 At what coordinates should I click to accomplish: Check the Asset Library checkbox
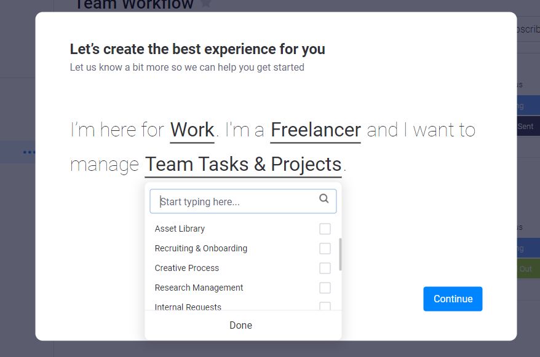point(325,228)
